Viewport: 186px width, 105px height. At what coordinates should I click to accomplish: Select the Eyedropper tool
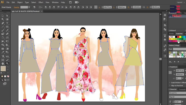click(x=3, y=52)
